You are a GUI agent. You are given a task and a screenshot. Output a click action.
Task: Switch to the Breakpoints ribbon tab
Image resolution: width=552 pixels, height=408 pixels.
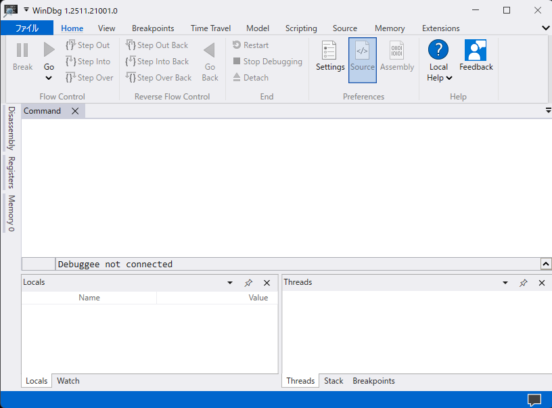click(x=153, y=28)
